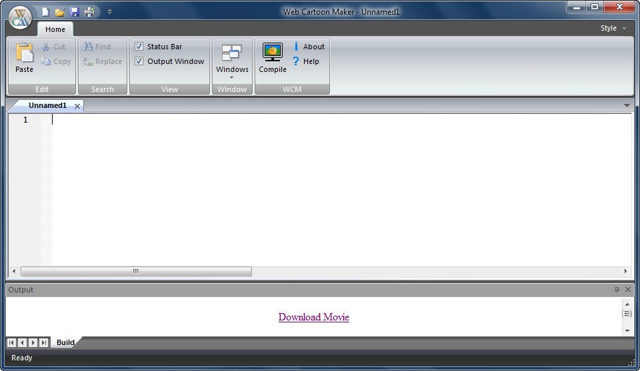Save the file with the floppy disk icon

click(74, 12)
